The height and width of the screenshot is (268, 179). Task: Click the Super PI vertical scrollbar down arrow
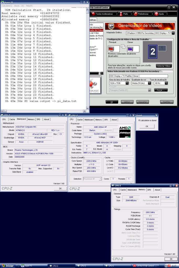tap(88, 108)
